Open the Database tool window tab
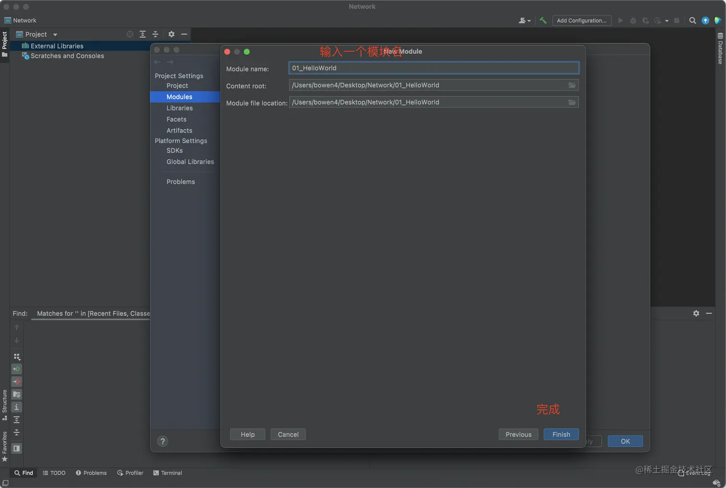Viewport: 726px width, 488px height. (x=720, y=48)
